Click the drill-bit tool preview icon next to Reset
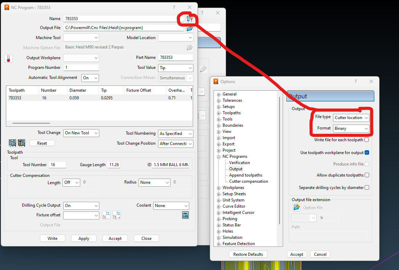 22,143
